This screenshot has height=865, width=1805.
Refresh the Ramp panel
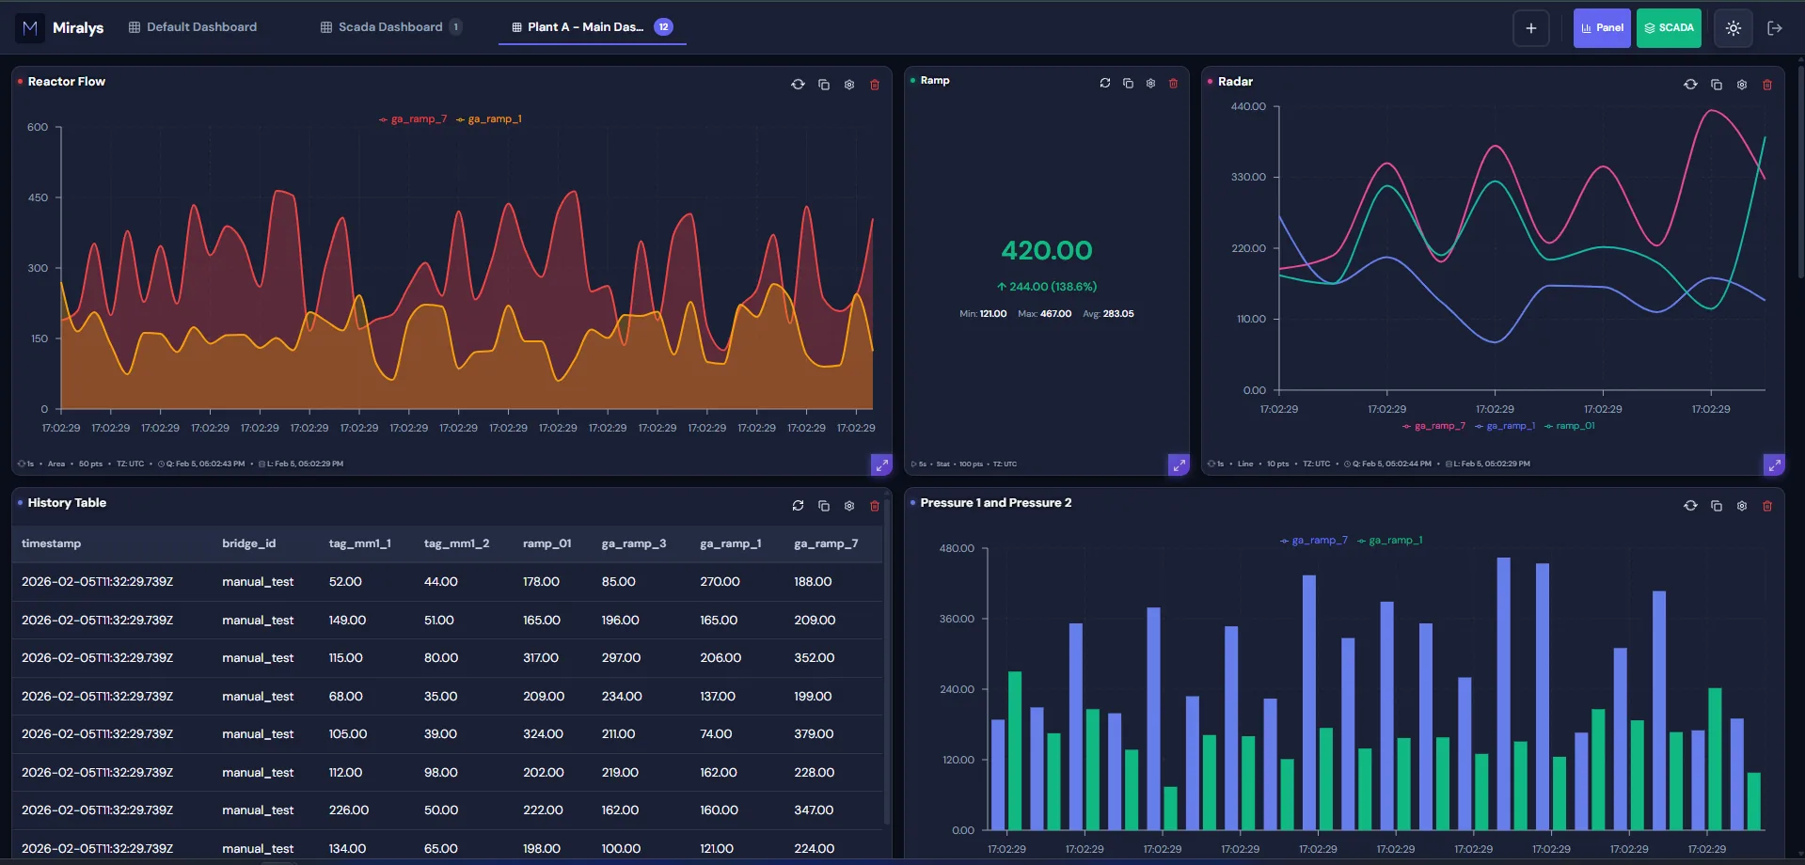pos(1105,83)
